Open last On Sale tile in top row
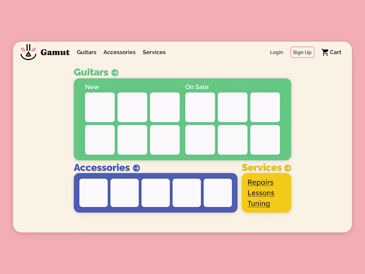The image size is (365, 274). click(265, 107)
